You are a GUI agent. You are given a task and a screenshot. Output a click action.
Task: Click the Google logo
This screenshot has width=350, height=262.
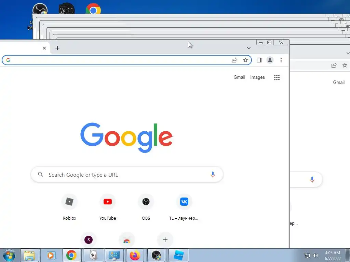click(126, 137)
